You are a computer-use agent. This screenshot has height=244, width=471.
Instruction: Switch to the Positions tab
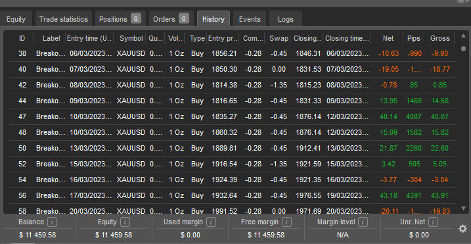click(x=120, y=19)
